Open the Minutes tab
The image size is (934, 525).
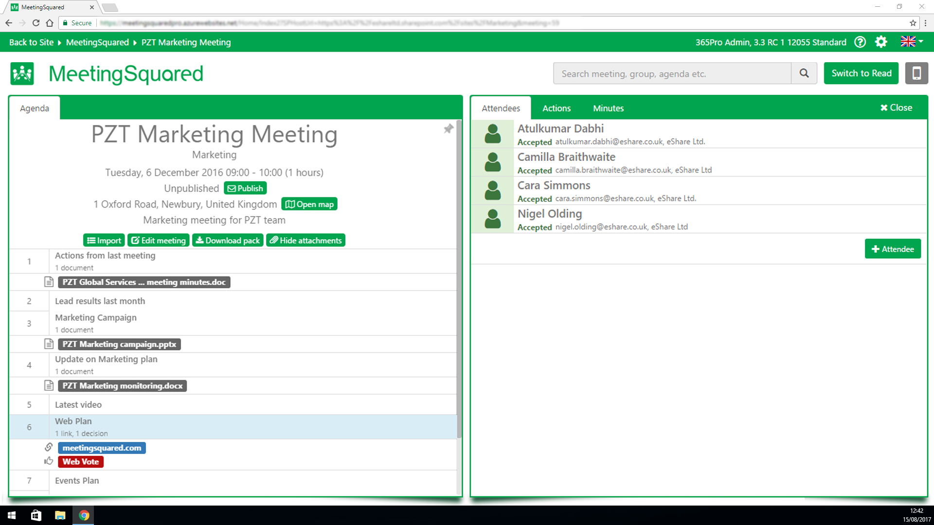608,108
